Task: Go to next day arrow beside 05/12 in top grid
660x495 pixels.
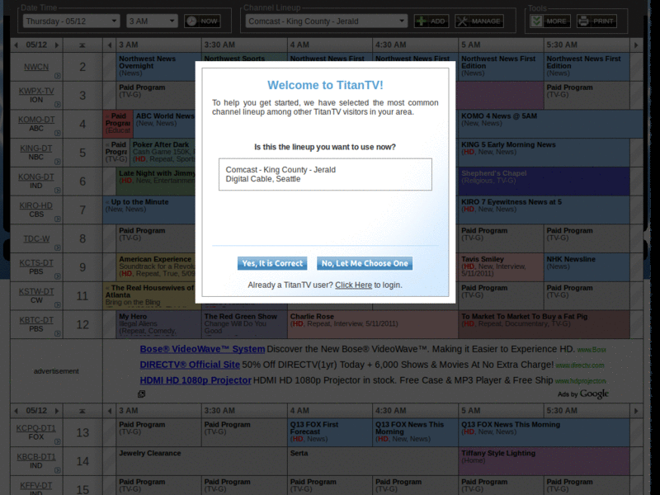Action: (x=57, y=45)
